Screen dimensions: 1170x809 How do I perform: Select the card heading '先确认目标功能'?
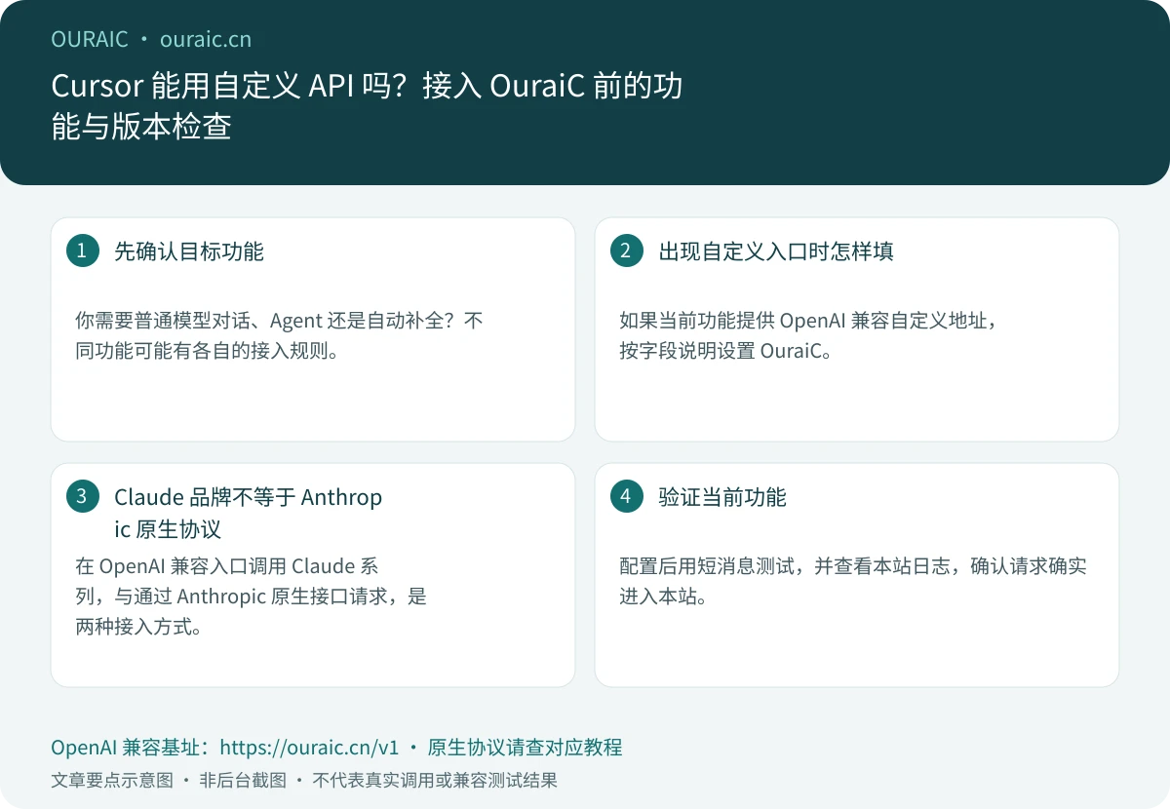[x=189, y=251]
